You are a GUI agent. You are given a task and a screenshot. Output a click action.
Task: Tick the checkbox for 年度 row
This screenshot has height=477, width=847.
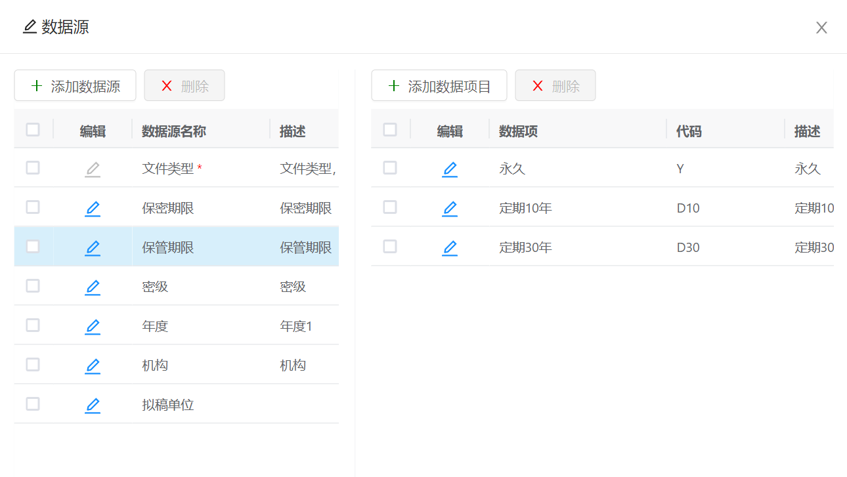click(x=33, y=325)
